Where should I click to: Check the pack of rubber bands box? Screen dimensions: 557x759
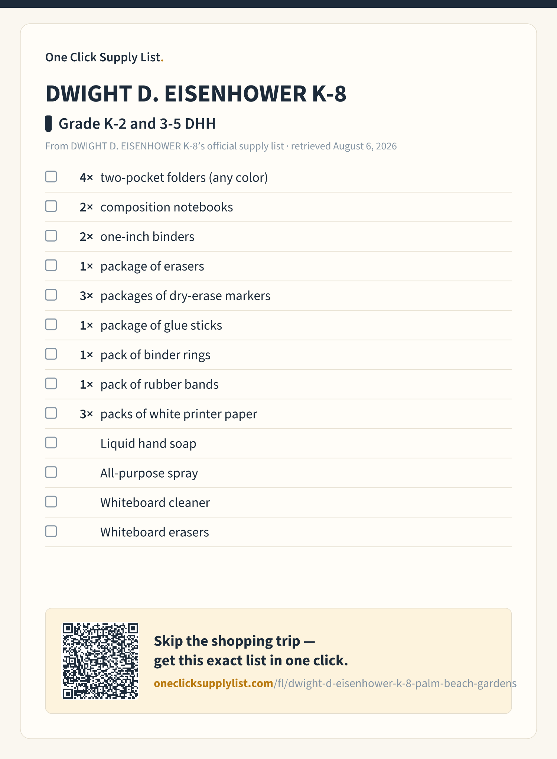(x=51, y=384)
